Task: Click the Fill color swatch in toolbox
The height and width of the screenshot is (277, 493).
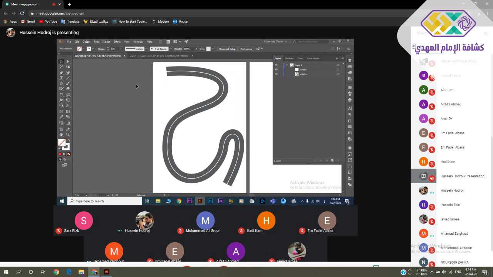Action: tap(62, 143)
